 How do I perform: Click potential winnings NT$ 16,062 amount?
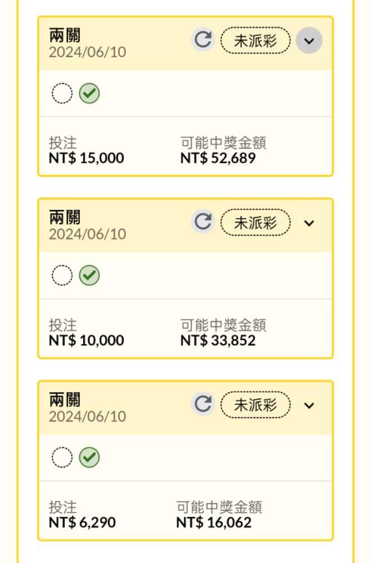pos(214,522)
